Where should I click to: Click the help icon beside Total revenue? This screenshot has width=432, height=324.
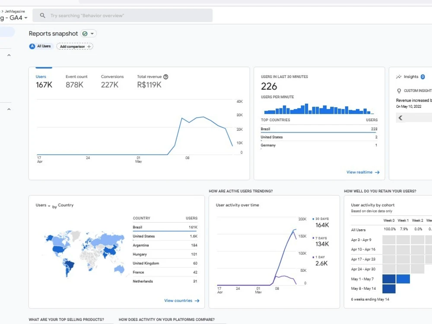[x=166, y=77]
